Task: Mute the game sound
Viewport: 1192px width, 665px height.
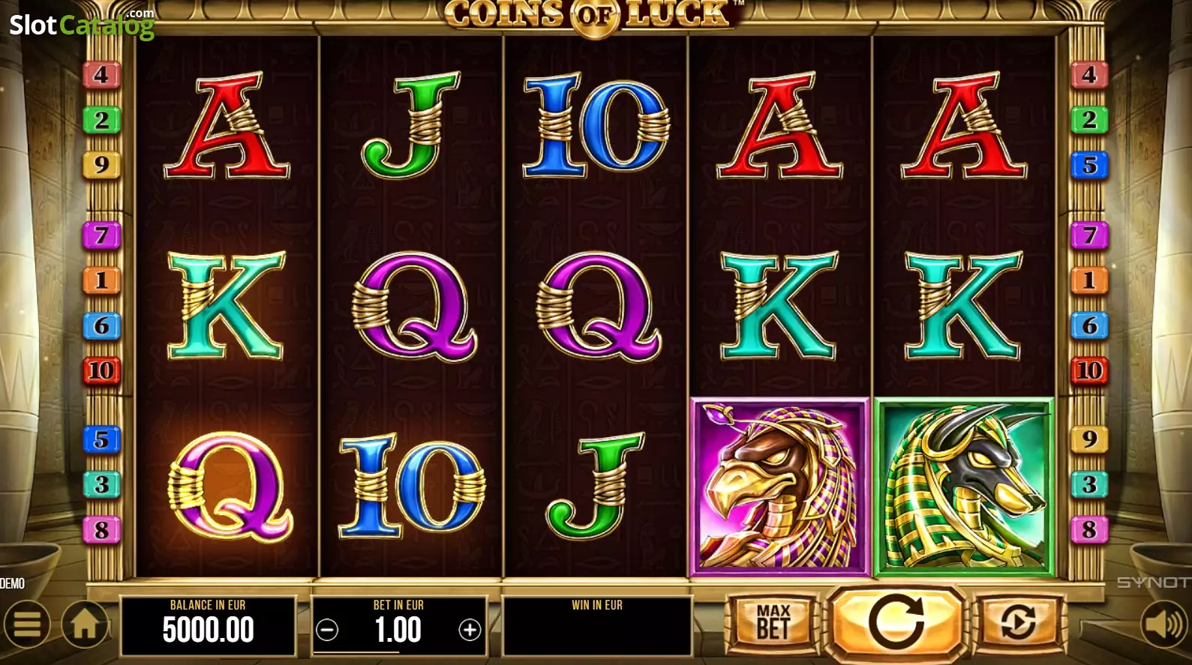Action: pos(1164,625)
